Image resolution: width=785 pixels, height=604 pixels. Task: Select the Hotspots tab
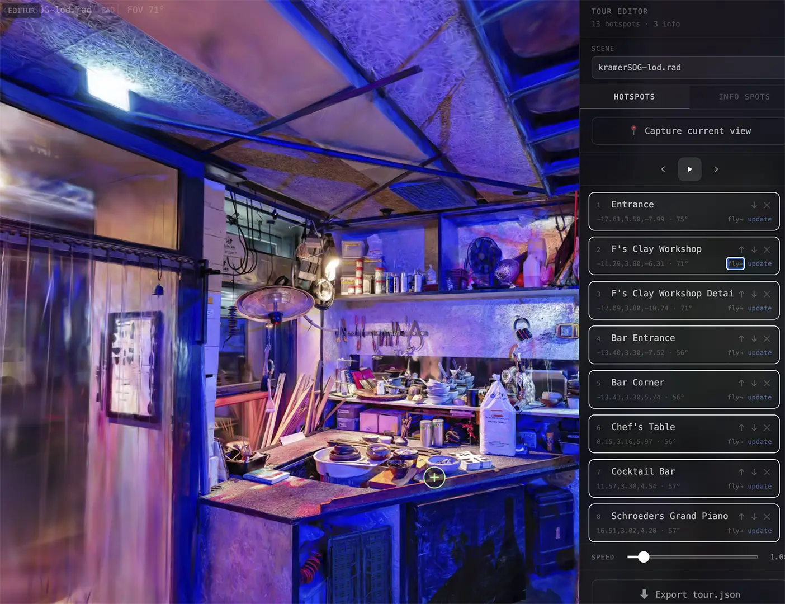click(634, 97)
